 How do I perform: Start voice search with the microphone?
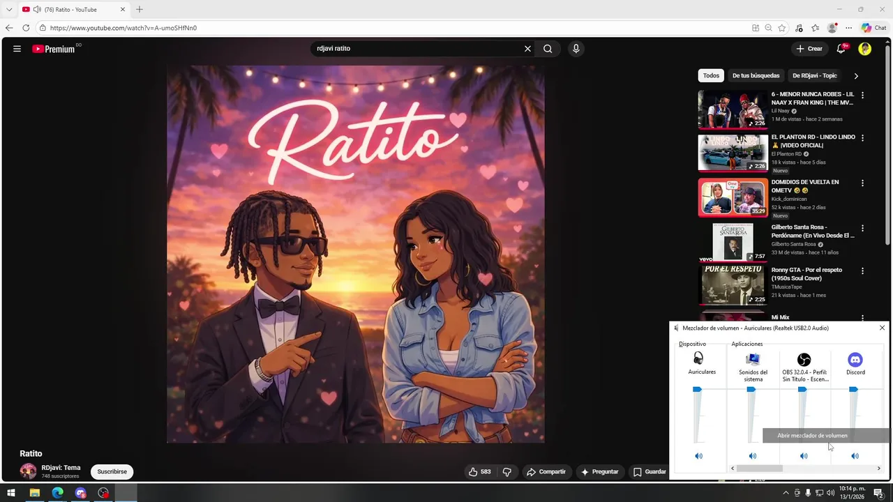coord(576,49)
